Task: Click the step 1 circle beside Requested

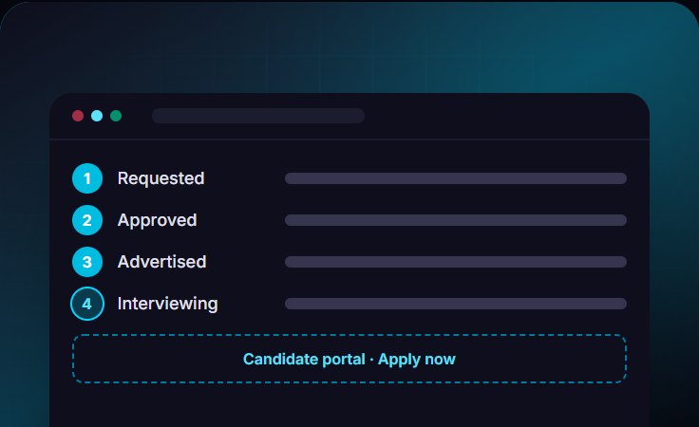Action: click(x=87, y=178)
